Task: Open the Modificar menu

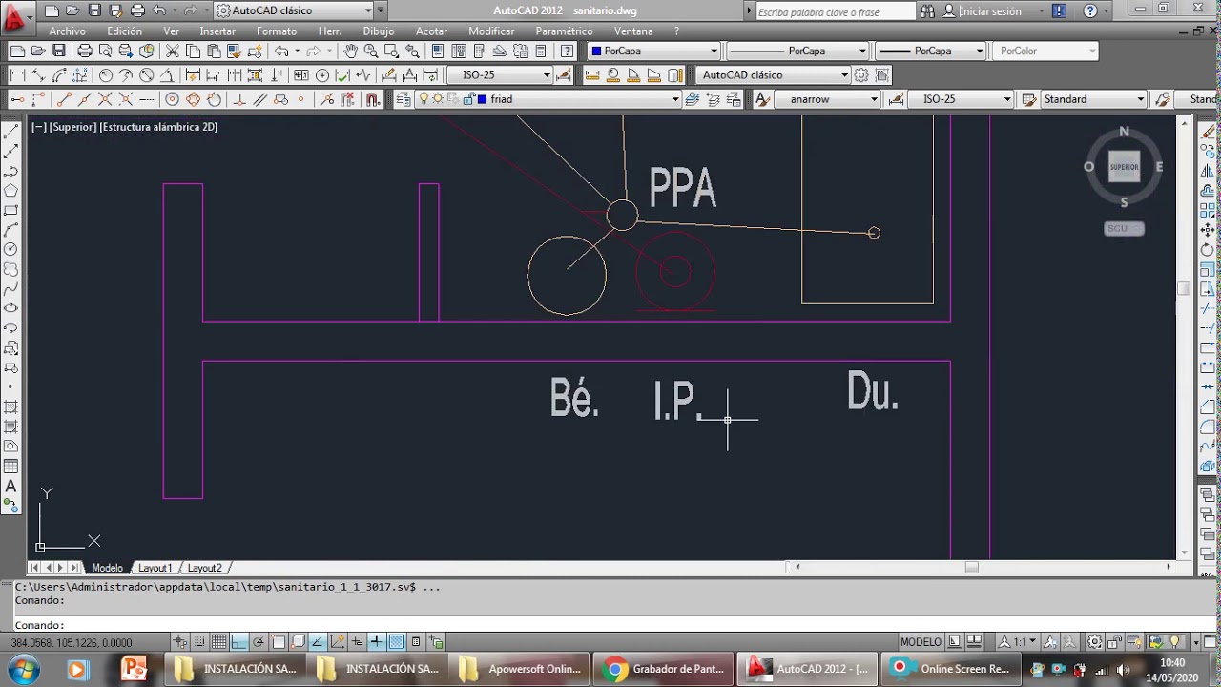Action: click(x=492, y=31)
